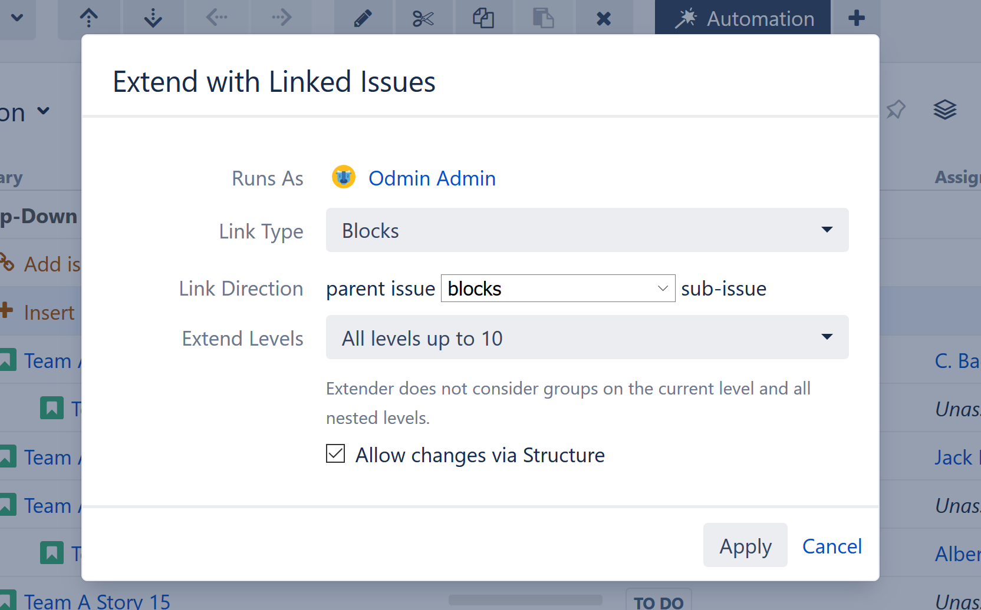Click the TO DO status badge

click(659, 601)
